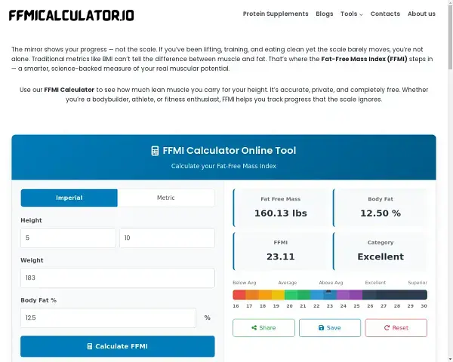Switch to Imperial units
This screenshot has height=362, width=453.
pos(69,198)
